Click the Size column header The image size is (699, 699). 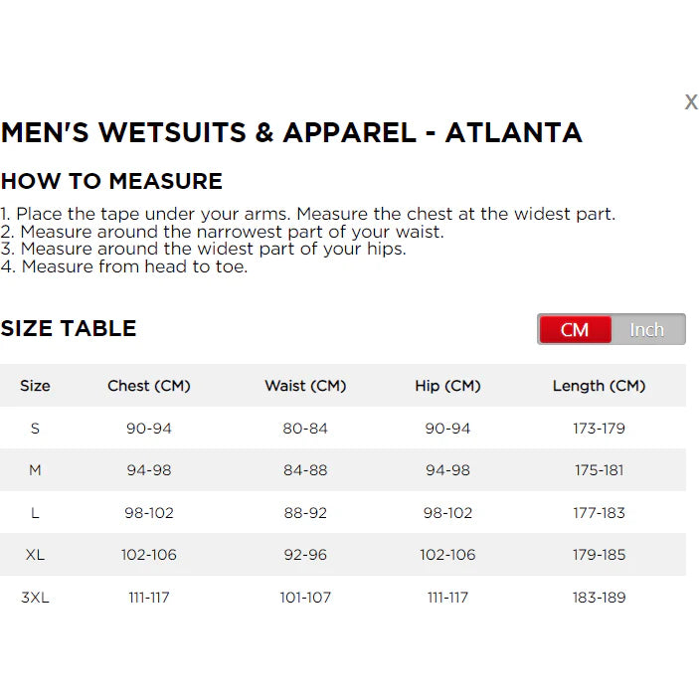point(35,386)
